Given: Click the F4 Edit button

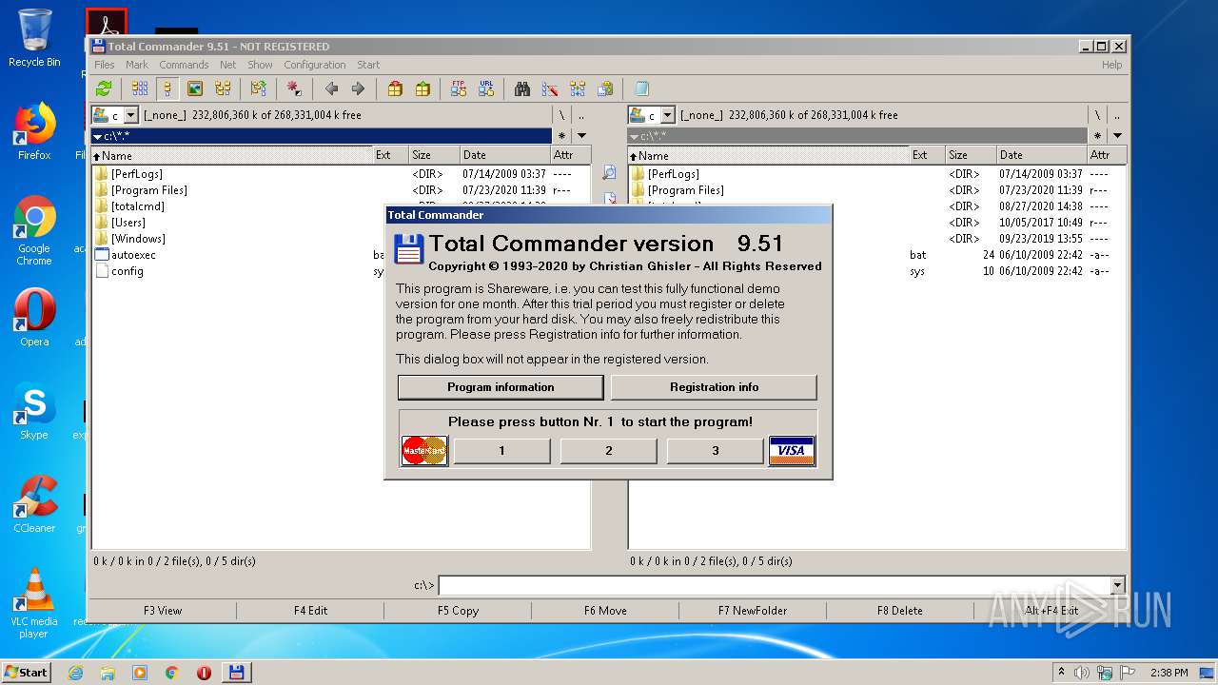Looking at the screenshot, I should pyautogui.click(x=310, y=611).
